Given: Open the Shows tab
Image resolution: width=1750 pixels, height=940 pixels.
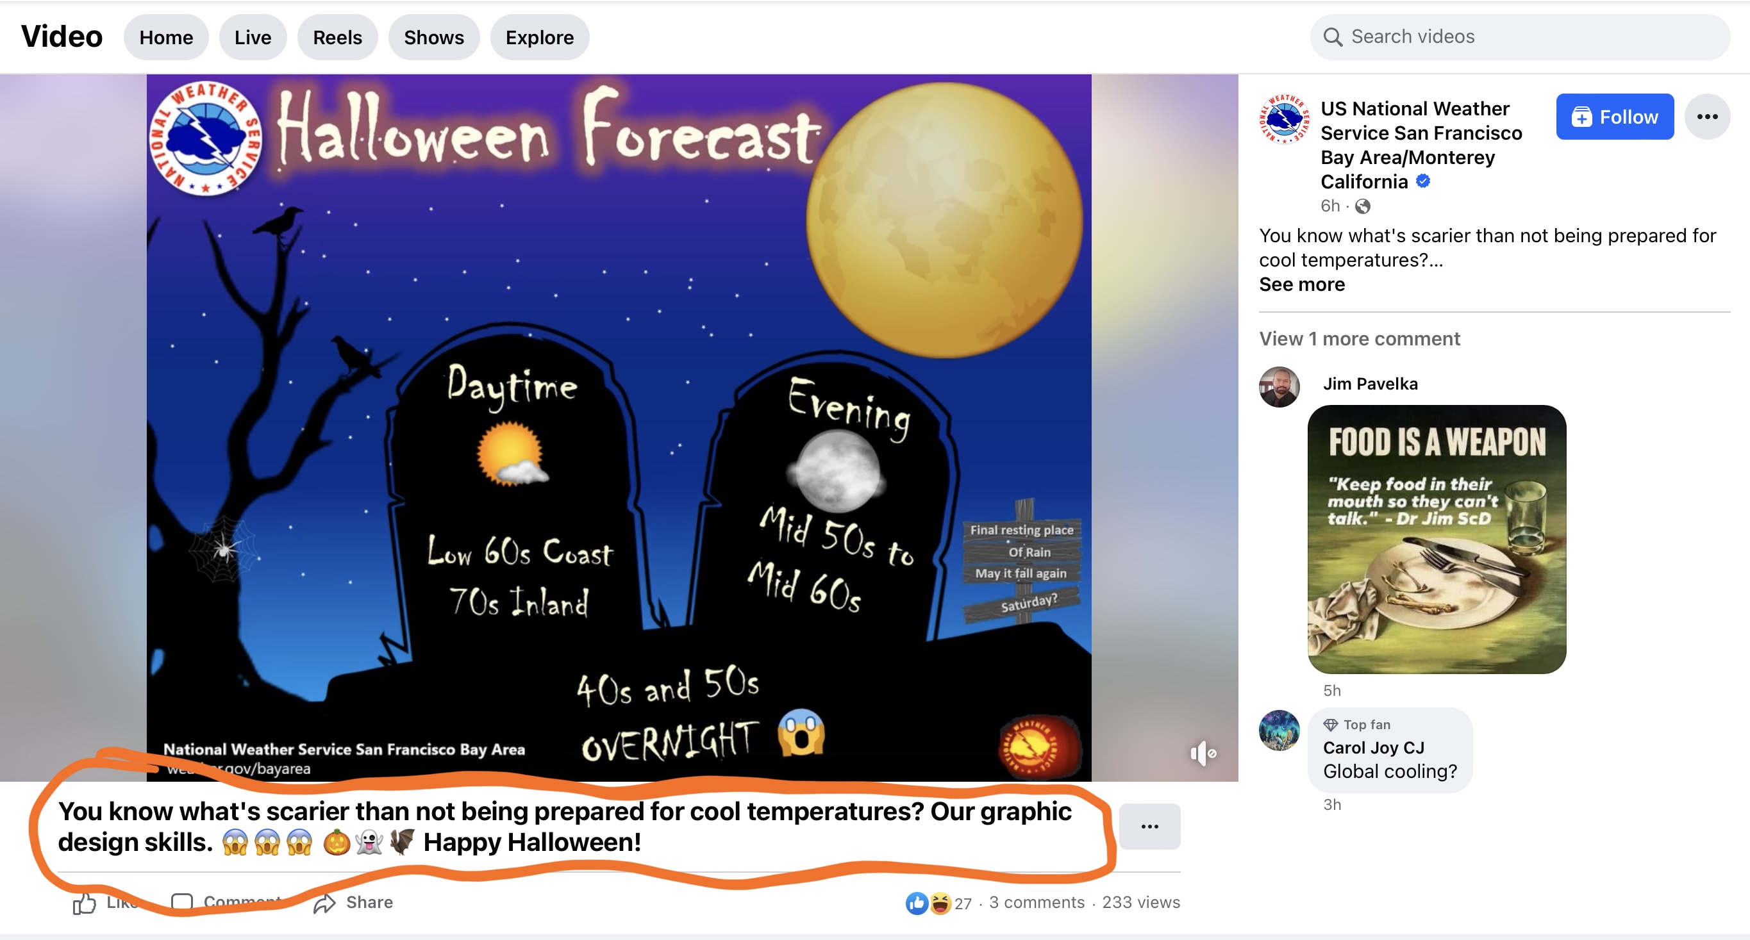Looking at the screenshot, I should click(433, 37).
